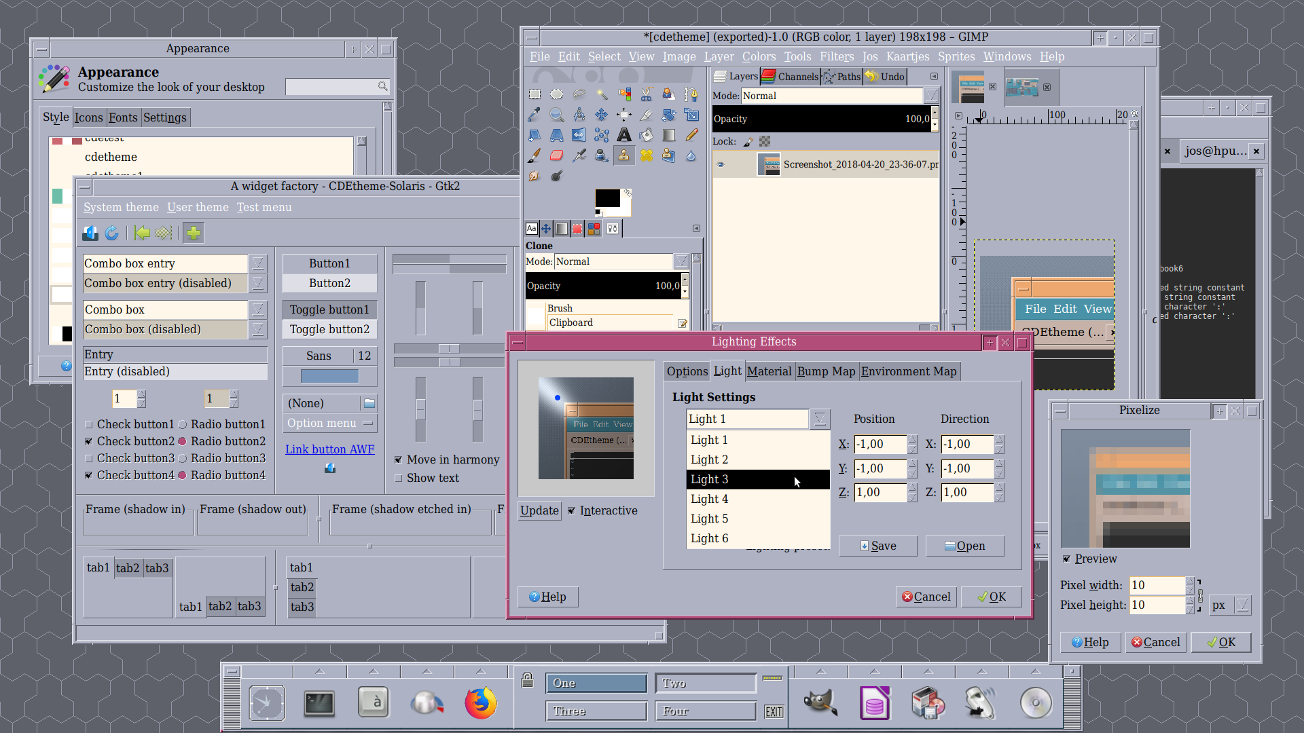Choose Light 4 from the open list

point(709,499)
